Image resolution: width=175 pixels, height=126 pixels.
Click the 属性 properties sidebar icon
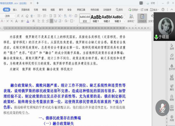pyautogui.click(x=172, y=88)
